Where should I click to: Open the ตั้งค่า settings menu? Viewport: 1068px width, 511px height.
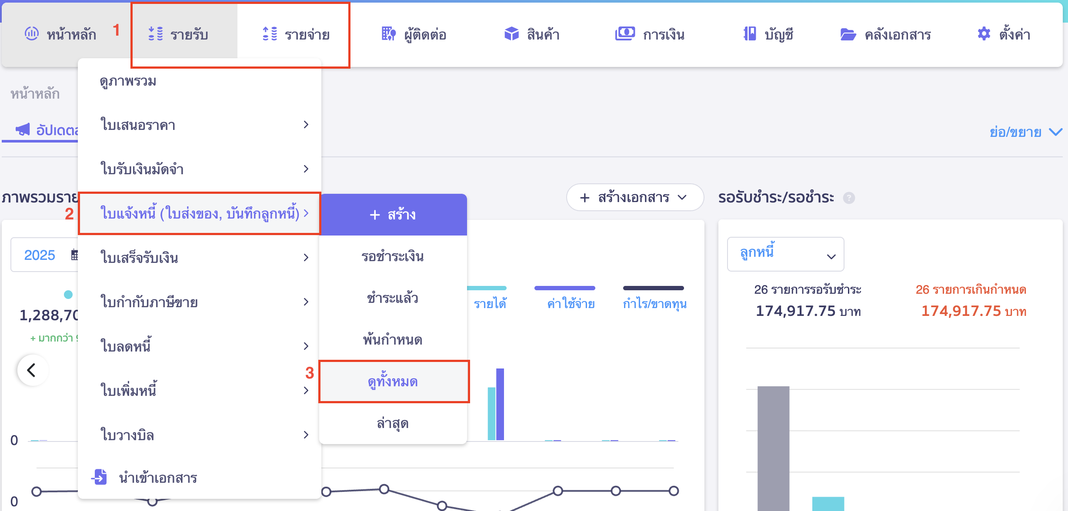click(x=1004, y=34)
